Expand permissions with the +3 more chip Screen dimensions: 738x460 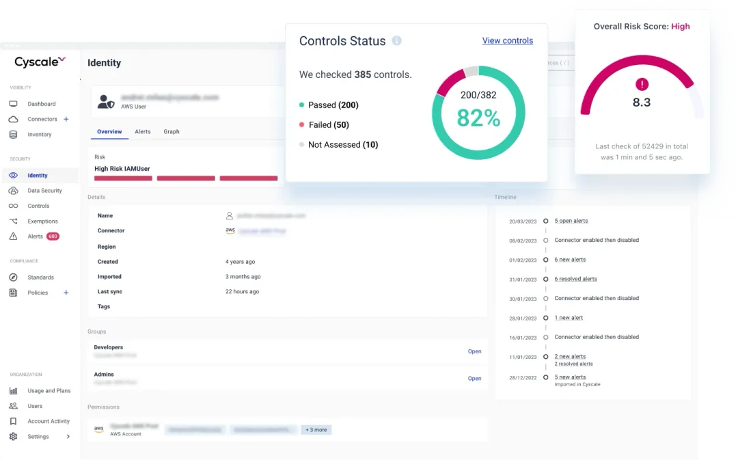316,429
